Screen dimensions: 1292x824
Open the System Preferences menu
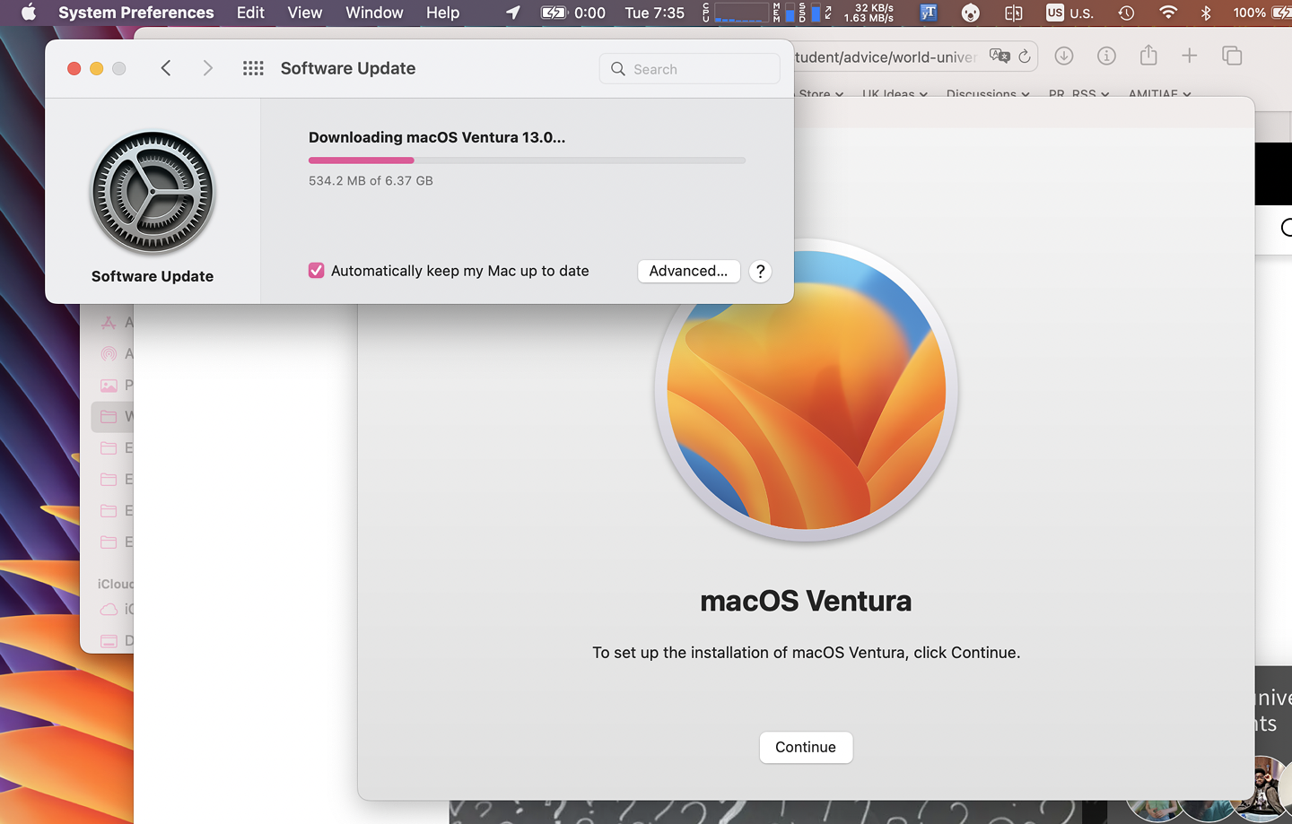tap(135, 13)
